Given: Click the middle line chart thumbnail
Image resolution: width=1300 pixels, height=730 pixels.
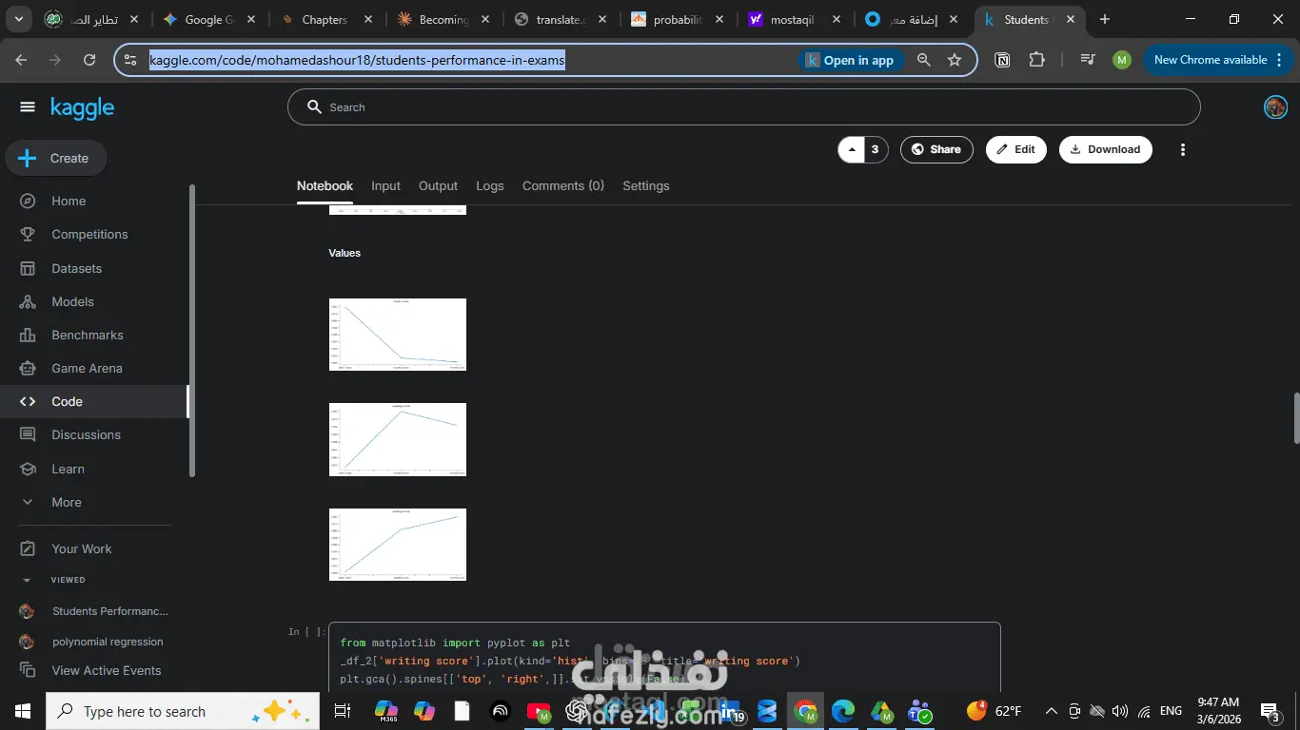Looking at the screenshot, I should click(398, 439).
